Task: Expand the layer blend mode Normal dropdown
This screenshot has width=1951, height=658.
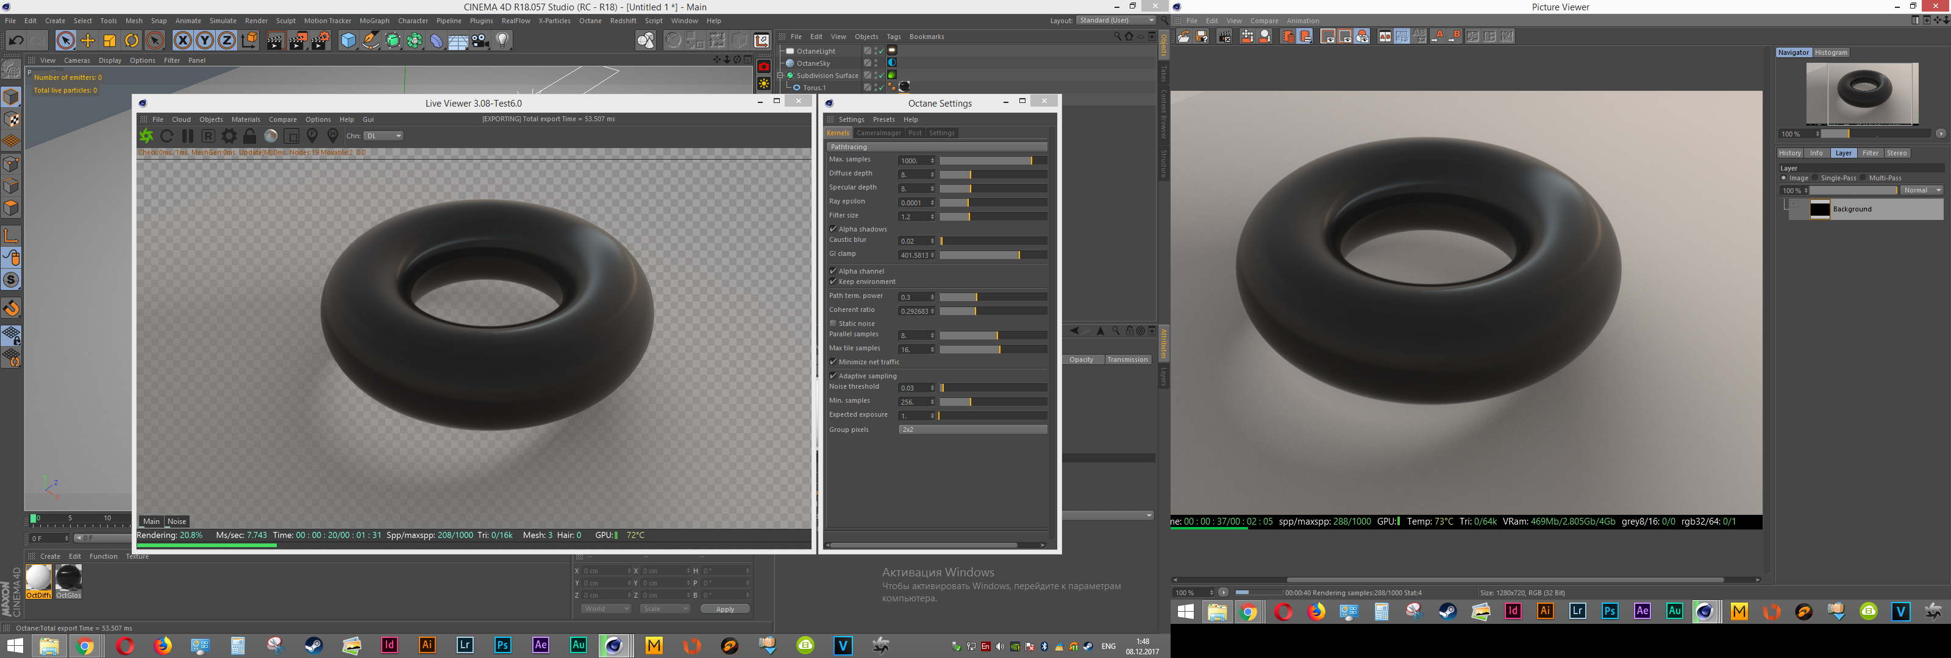Action: point(1922,190)
